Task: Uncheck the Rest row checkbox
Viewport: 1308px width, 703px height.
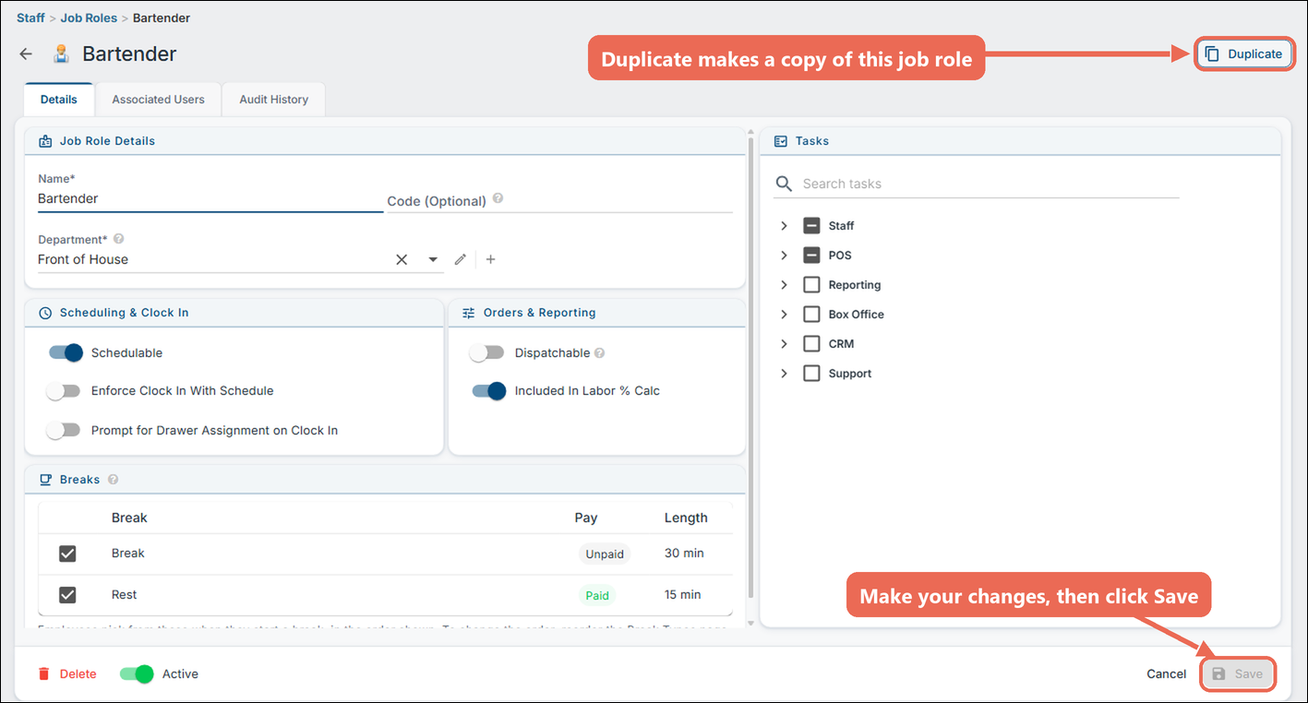Action: (67, 595)
